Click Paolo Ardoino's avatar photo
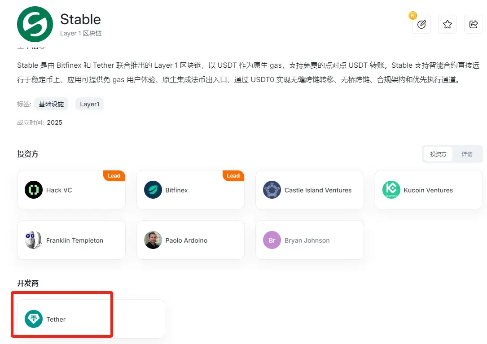Screen dimensions: 487x344 pos(153,240)
